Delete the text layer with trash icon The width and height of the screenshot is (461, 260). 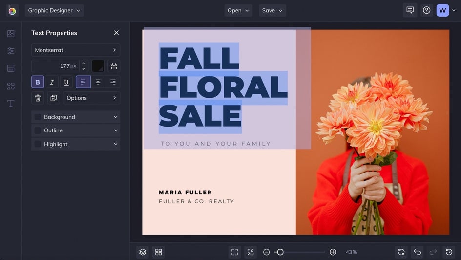[38, 98]
